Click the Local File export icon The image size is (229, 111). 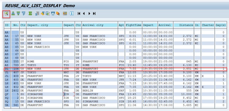[48, 14]
